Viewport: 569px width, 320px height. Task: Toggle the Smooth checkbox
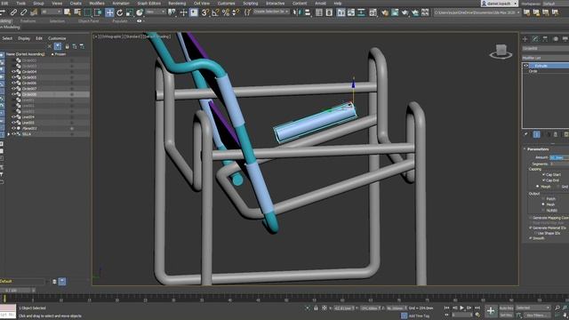tap(531, 238)
